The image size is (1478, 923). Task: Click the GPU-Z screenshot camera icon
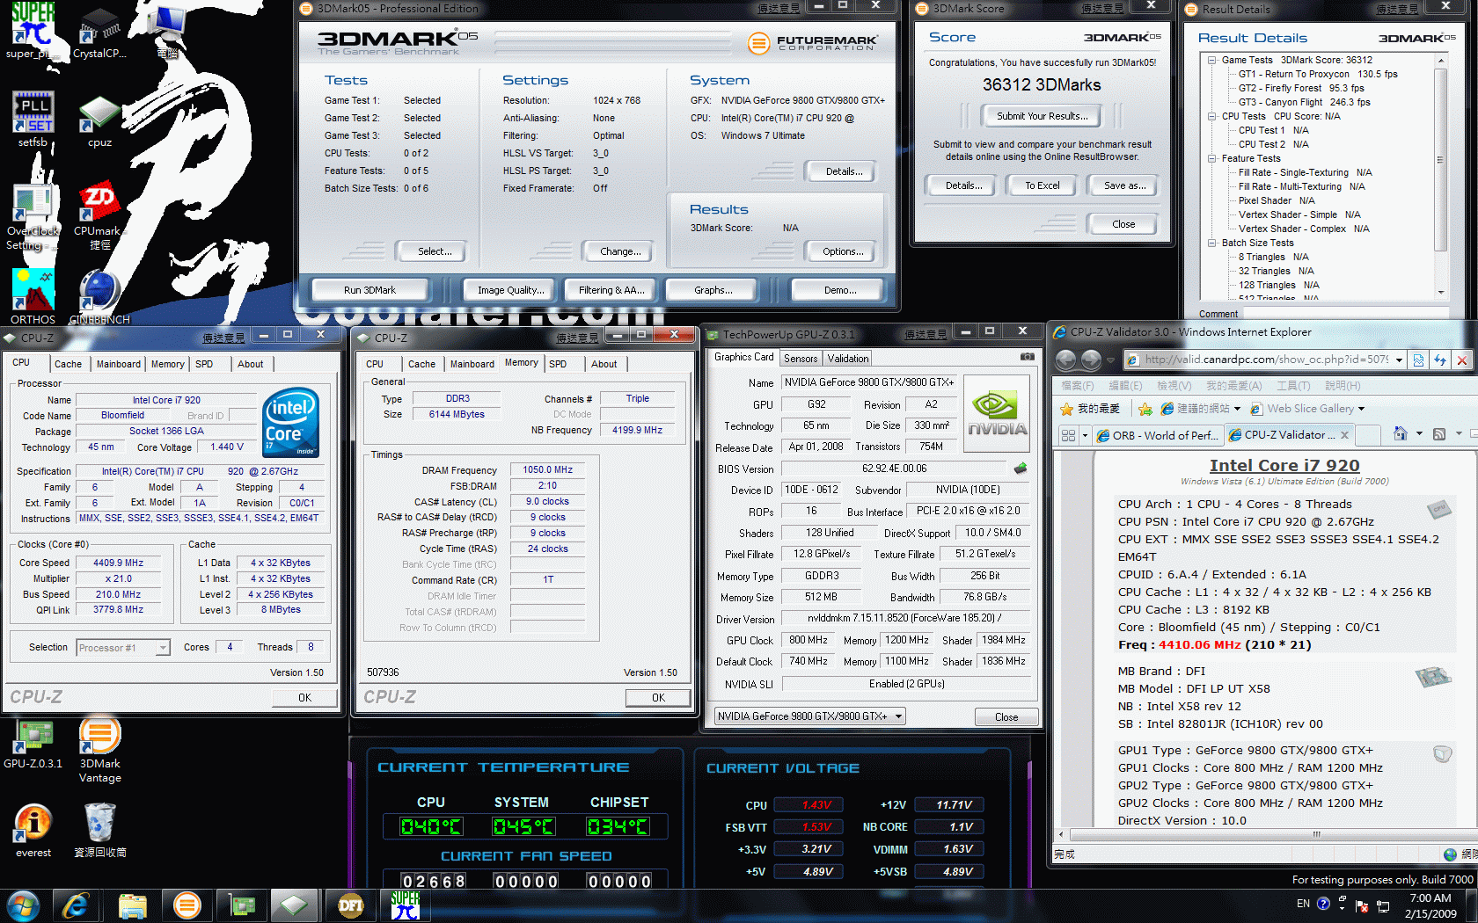[1027, 357]
